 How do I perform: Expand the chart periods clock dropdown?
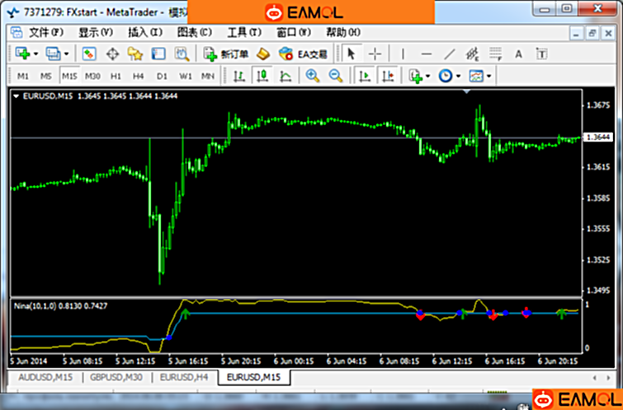pos(458,76)
